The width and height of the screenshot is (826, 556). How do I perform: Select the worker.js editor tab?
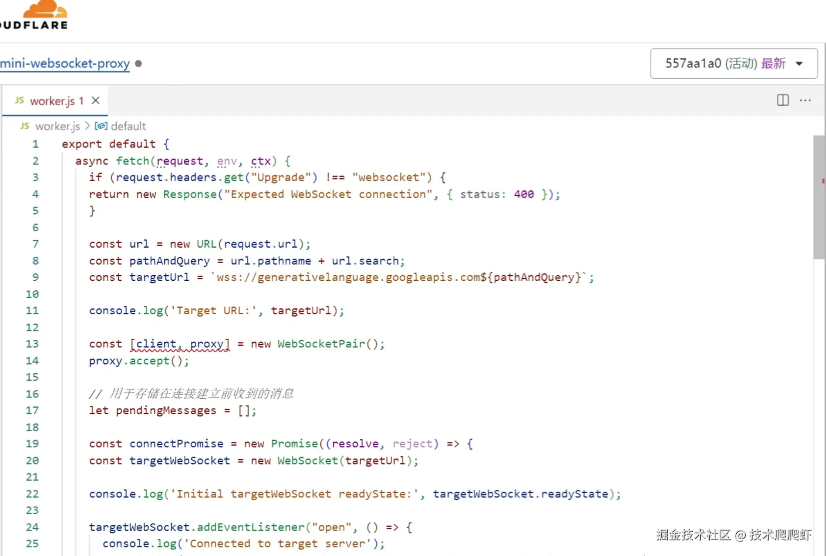click(x=55, y=101)
